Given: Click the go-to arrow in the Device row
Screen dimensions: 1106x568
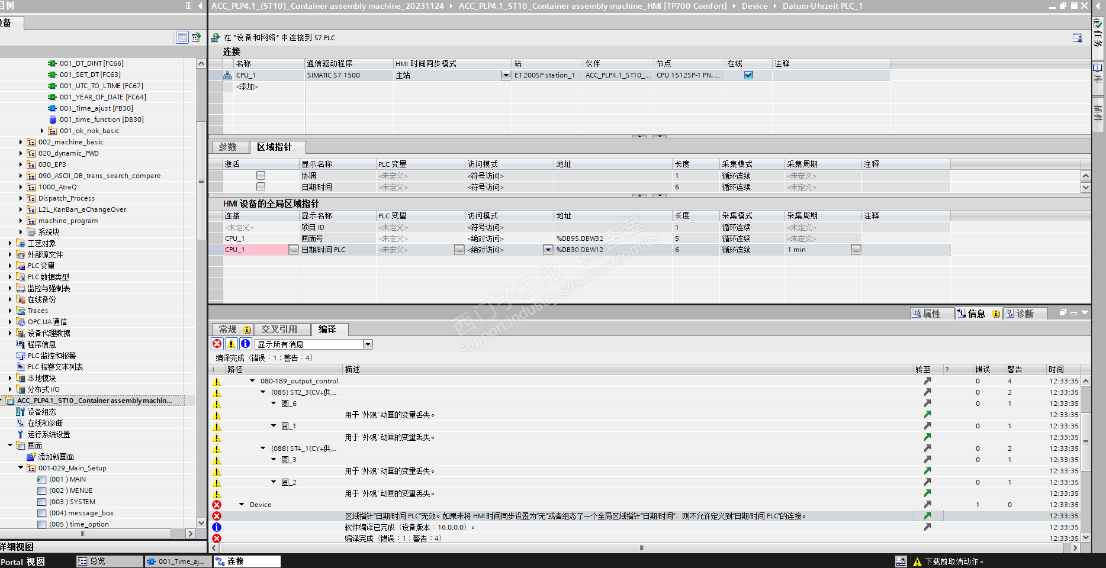Looking at the screenshot, I should [927, 505].
